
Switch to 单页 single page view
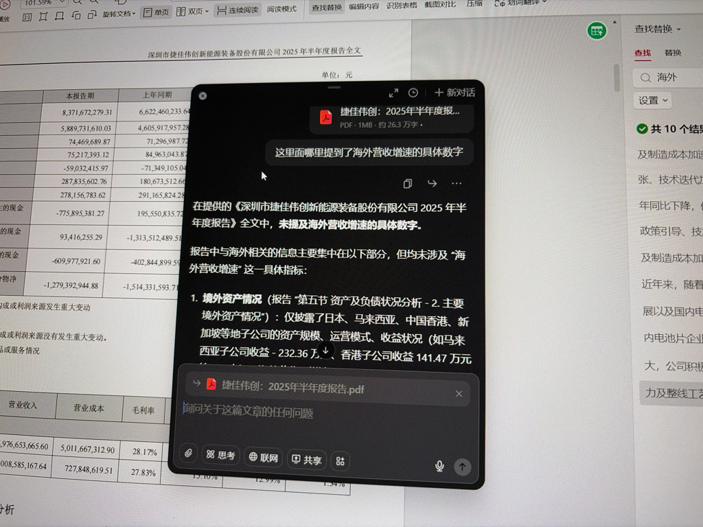(156, 12)
